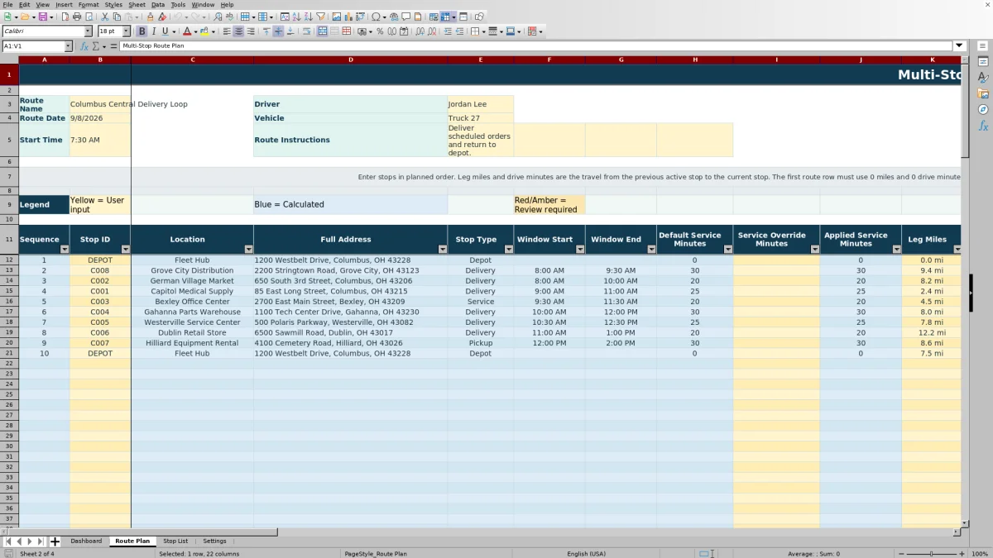
Task: Toggle Center Vertically alignment
Action: 278,31
